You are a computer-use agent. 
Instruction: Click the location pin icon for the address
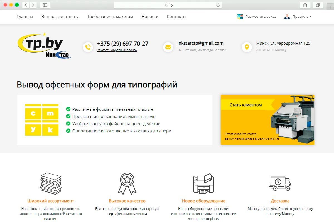[x=247, y=47]
